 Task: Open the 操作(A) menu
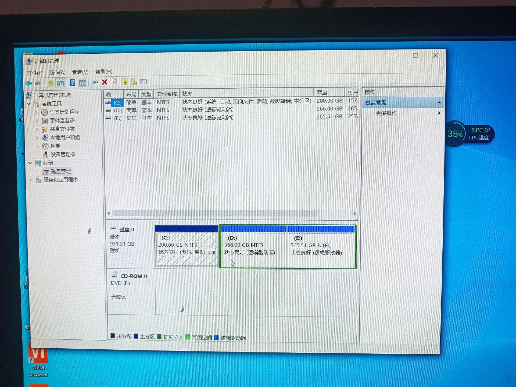57,72
